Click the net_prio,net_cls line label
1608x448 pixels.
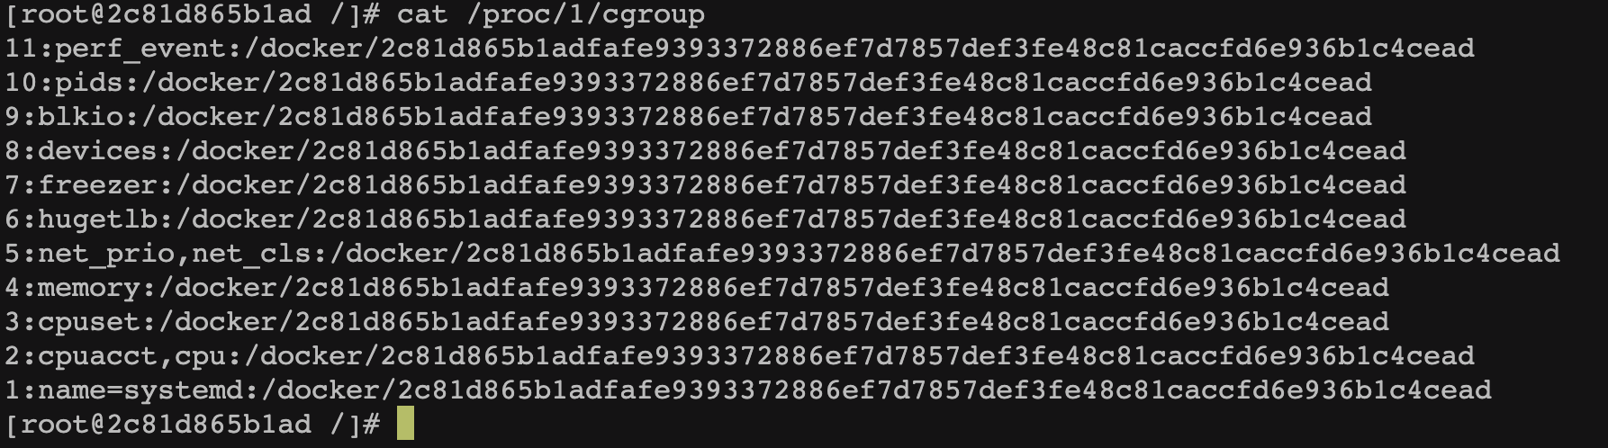(175, 254)
